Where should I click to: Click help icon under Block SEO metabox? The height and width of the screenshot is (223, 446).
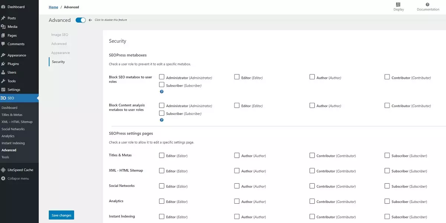tap(162, 91)
